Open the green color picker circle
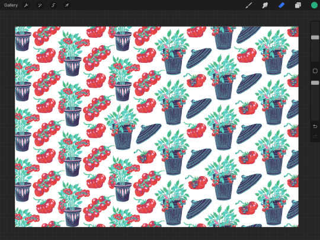 tap(314, 5)
